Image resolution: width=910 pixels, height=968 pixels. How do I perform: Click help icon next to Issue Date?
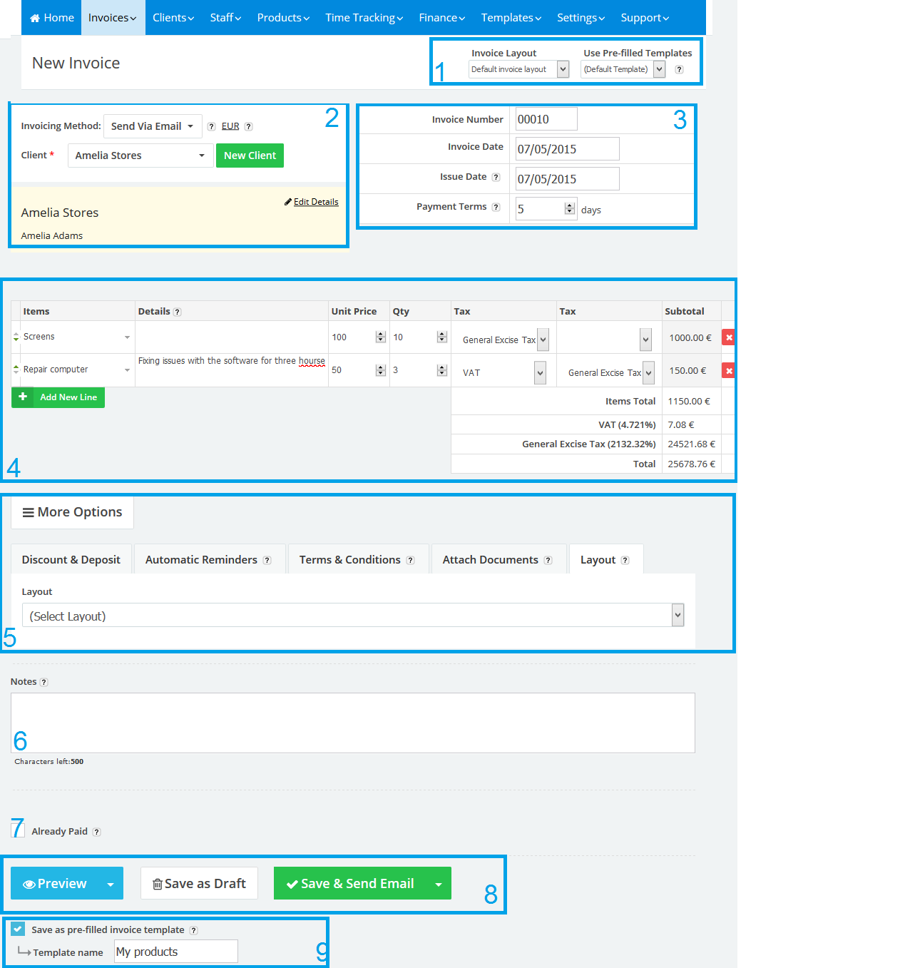click(x=496, y=178)
